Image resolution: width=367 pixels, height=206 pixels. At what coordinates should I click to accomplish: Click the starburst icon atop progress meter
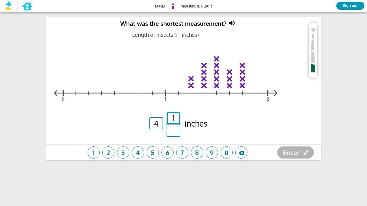point(313,30)
